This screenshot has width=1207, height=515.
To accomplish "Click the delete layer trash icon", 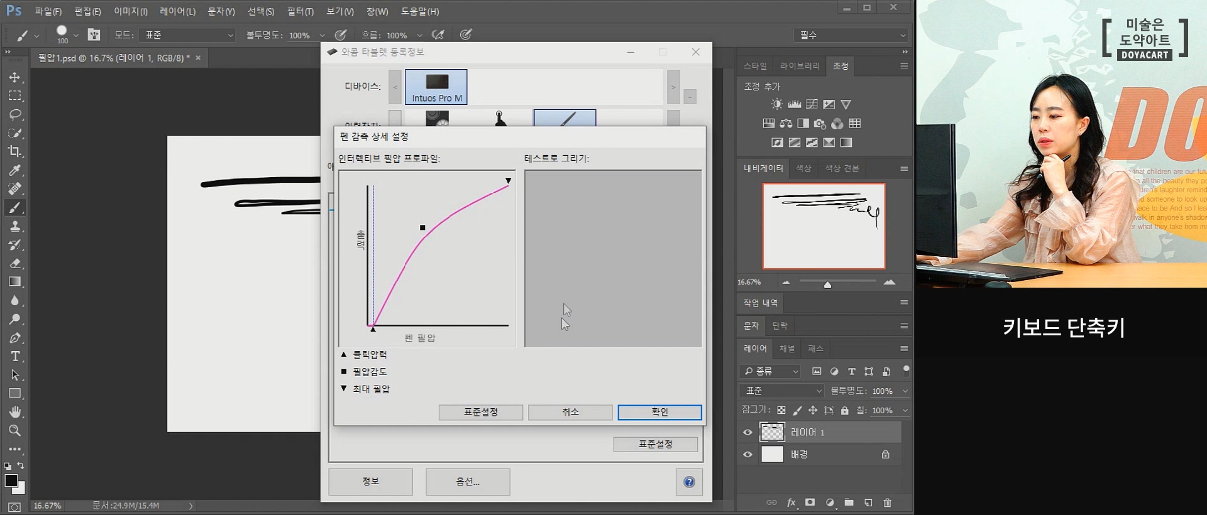I will (887, 502).
